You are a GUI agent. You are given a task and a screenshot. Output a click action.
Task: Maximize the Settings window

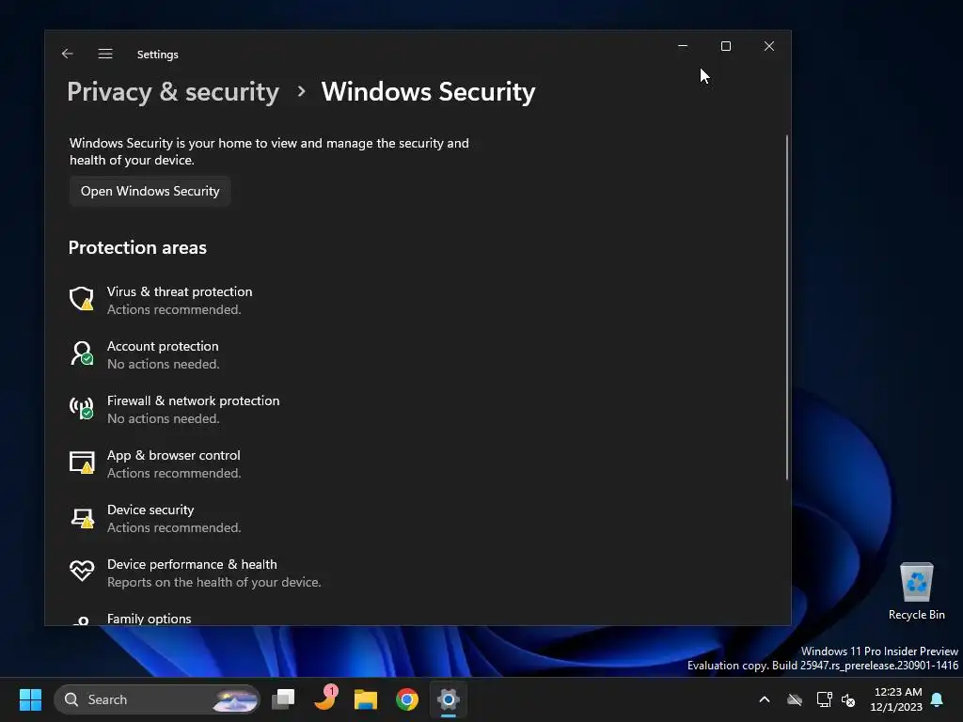(726, 46)
